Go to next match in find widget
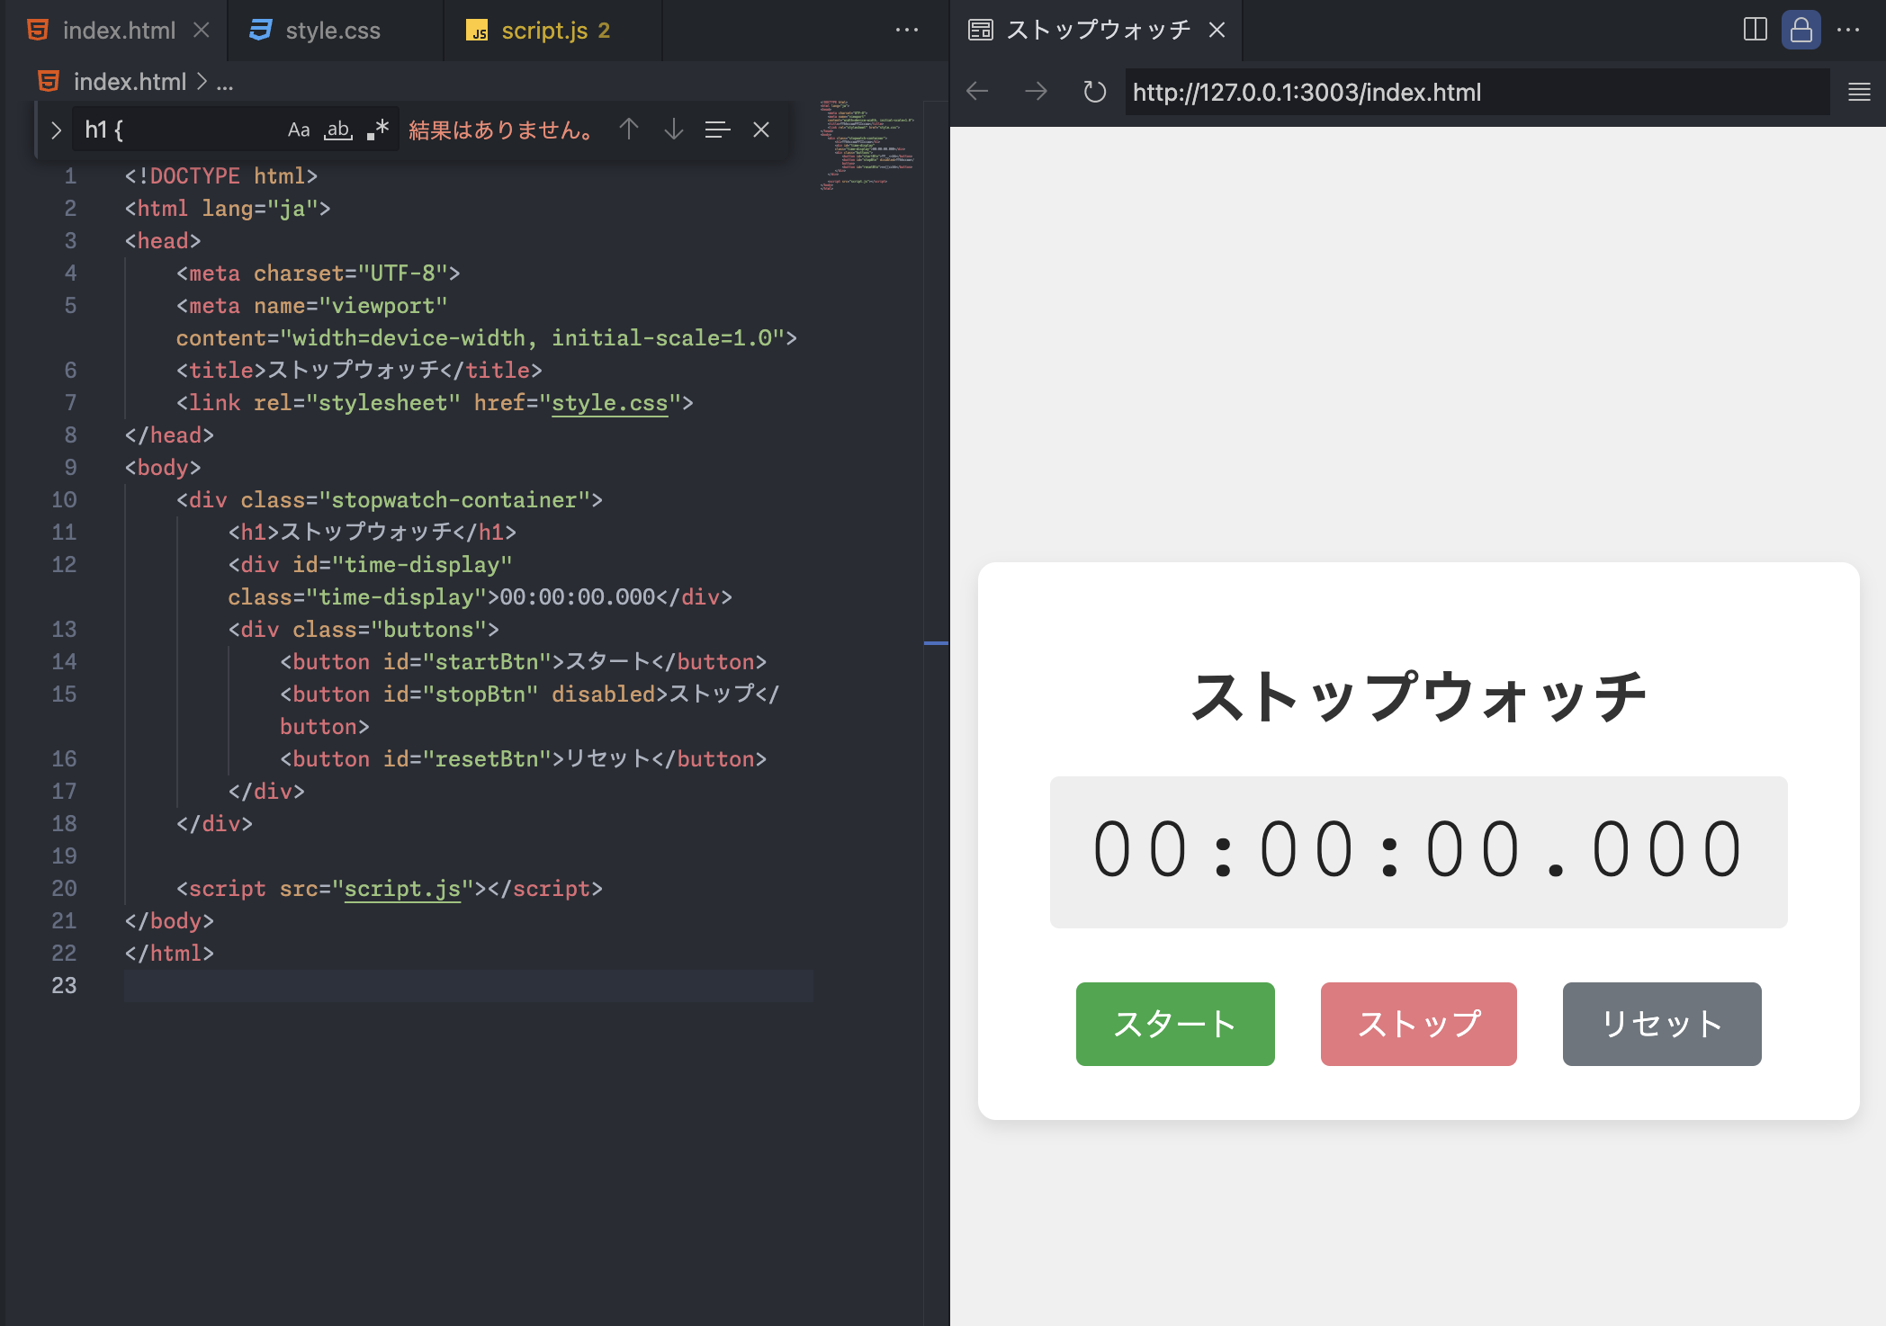Viewport: 1886px width, 1326px height. pyautogui.click(x=673, y=130)
